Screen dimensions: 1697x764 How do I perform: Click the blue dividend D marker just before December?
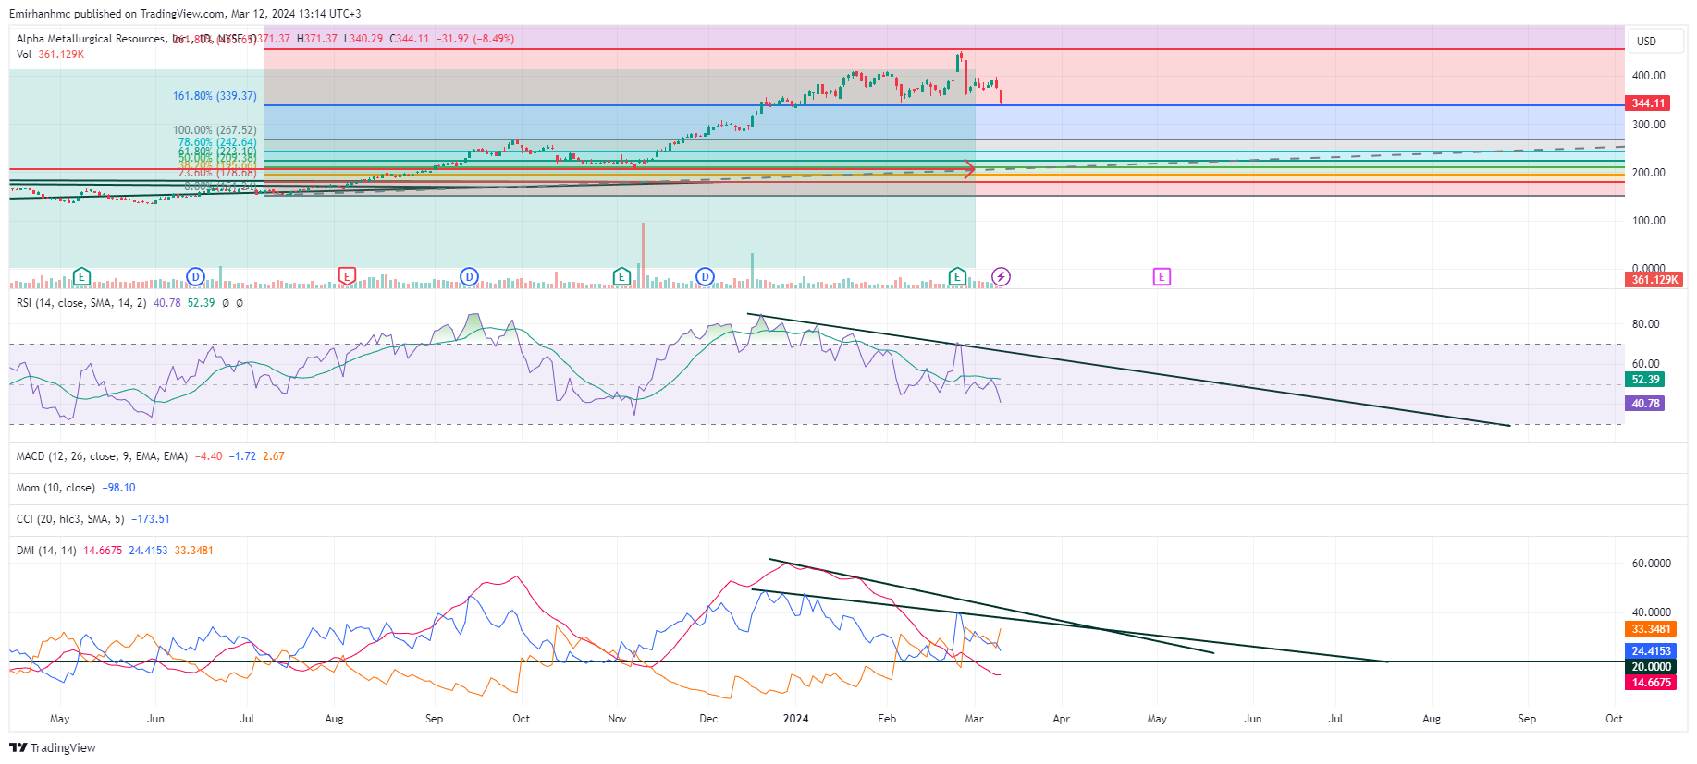pos(706,276)
